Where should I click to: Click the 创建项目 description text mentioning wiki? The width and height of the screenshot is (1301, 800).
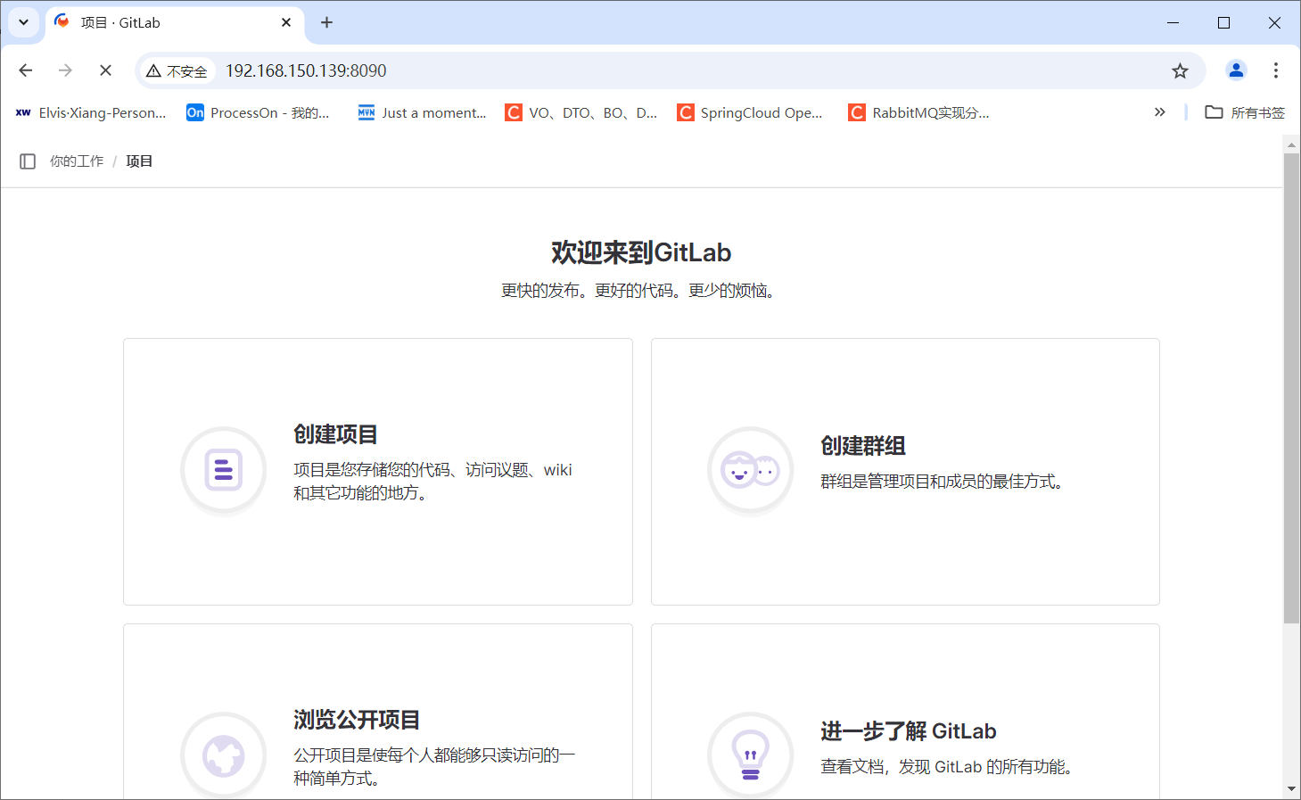point(433,482)
